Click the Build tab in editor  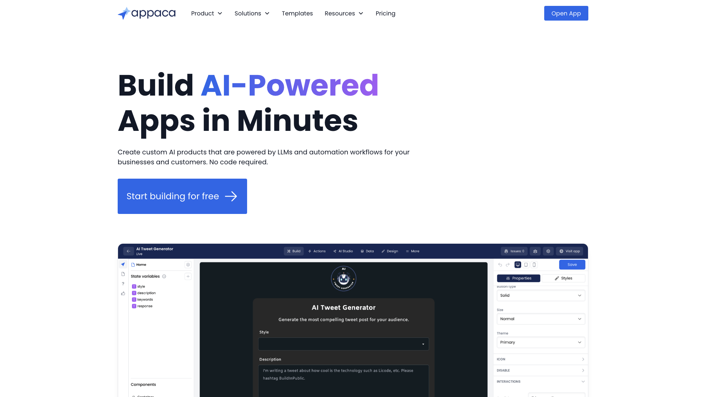(293, 251)
